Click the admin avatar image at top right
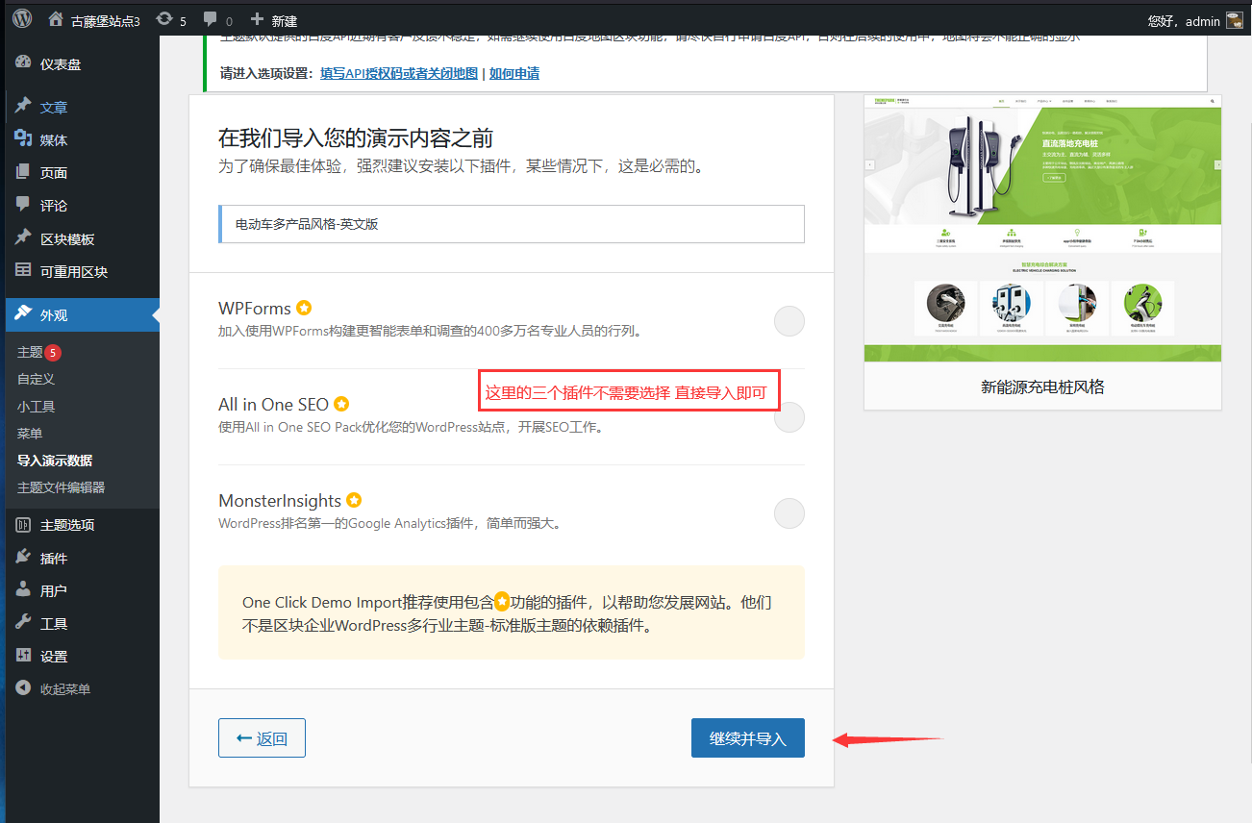This screenshot has width=1252, height=823. [1235, 19]
